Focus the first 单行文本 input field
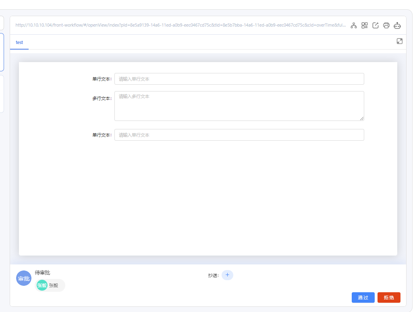This screenshot has width=417, height=312. [x=239, y=79]
